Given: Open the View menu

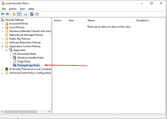Looking at the screenshot, I should pyautogui.click(x=22, y=9).
